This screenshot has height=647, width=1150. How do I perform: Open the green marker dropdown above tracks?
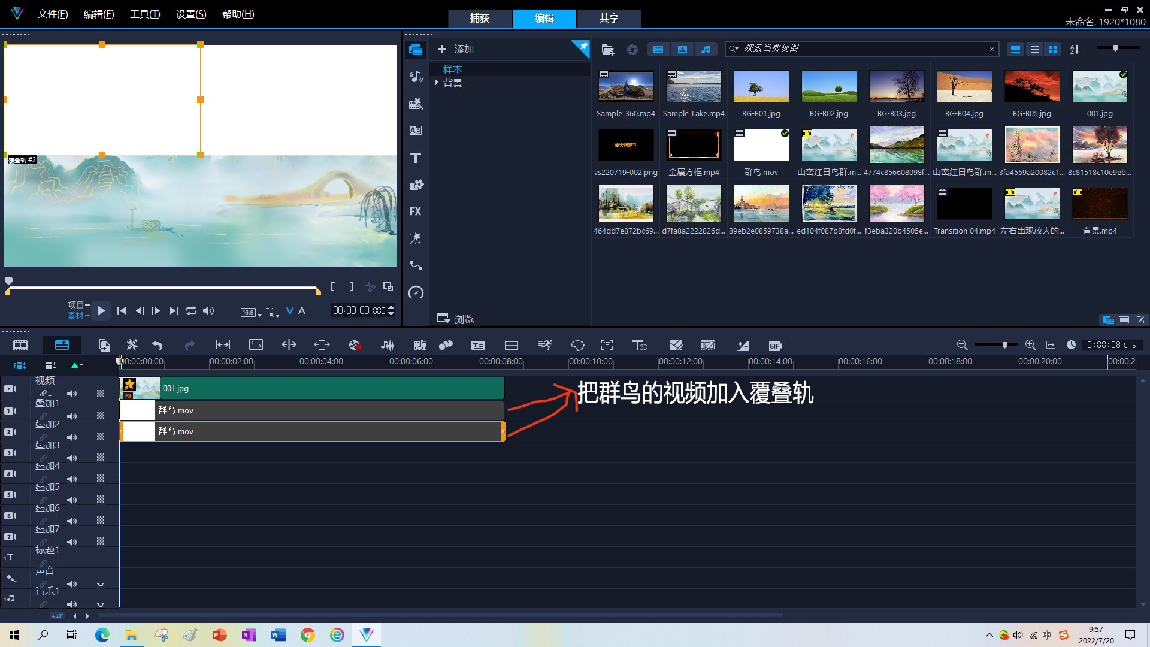(x=77, y=365)
